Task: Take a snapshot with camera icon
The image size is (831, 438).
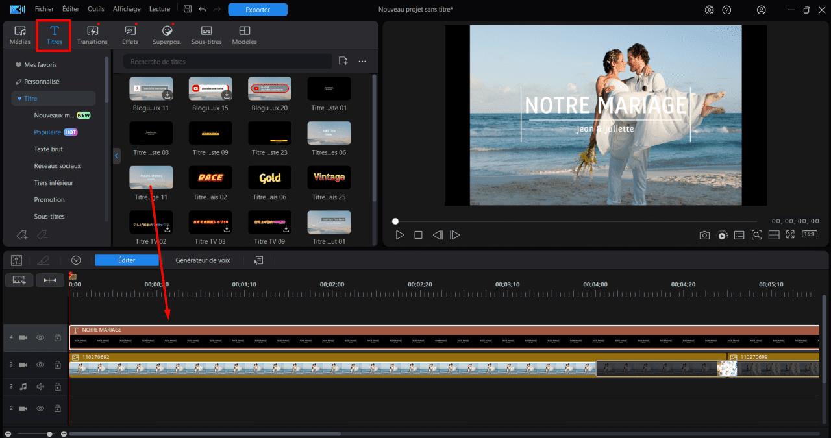Action: click(704, 235)
